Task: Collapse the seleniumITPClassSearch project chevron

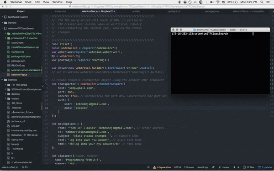Action: [x=2, y=28]
